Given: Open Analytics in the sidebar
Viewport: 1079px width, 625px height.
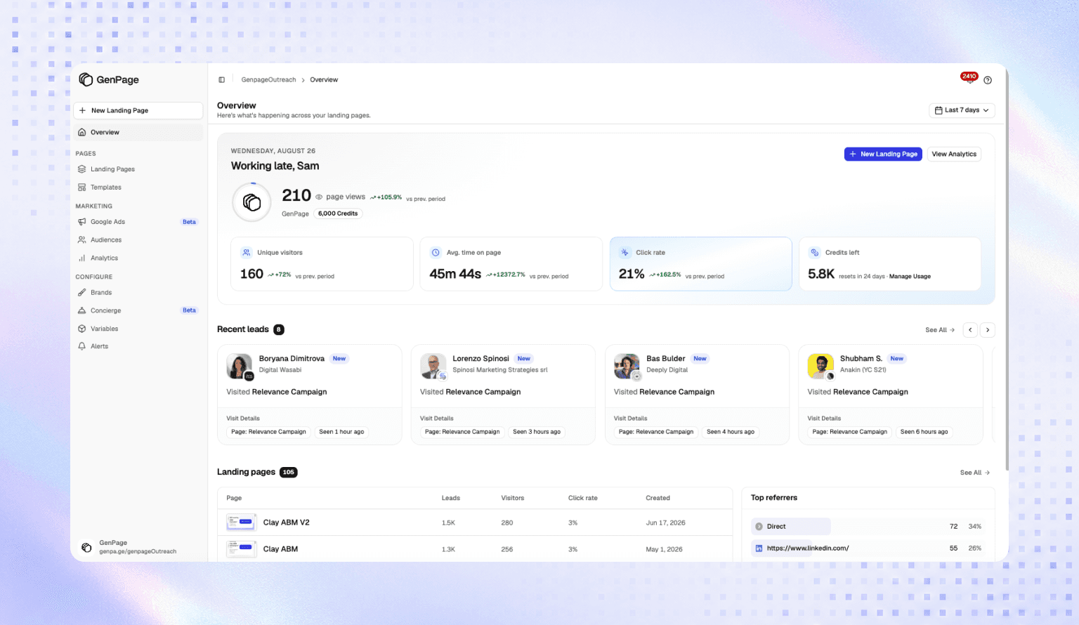Looking at the screenshot, I should coord(138,258).
